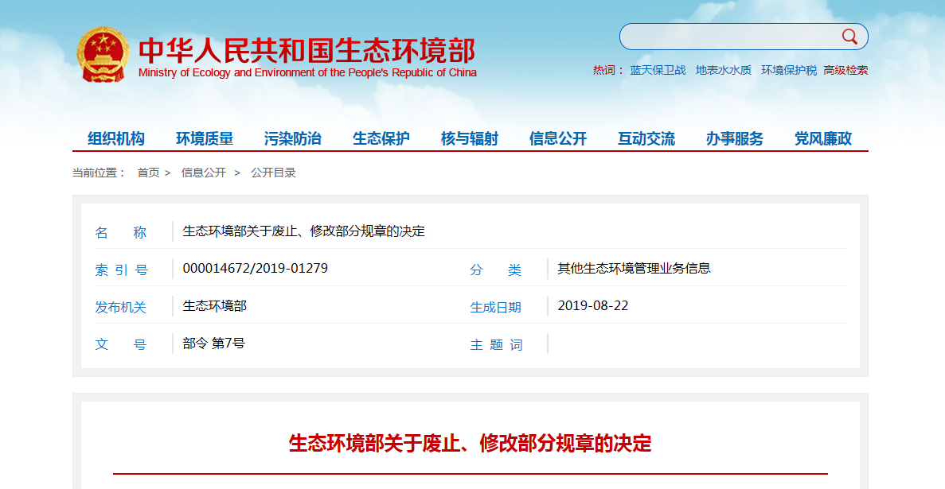The width and height of the screenshot is (945, 489).
Task: Click the magnifying glass search icon
Action: point(849,37)
